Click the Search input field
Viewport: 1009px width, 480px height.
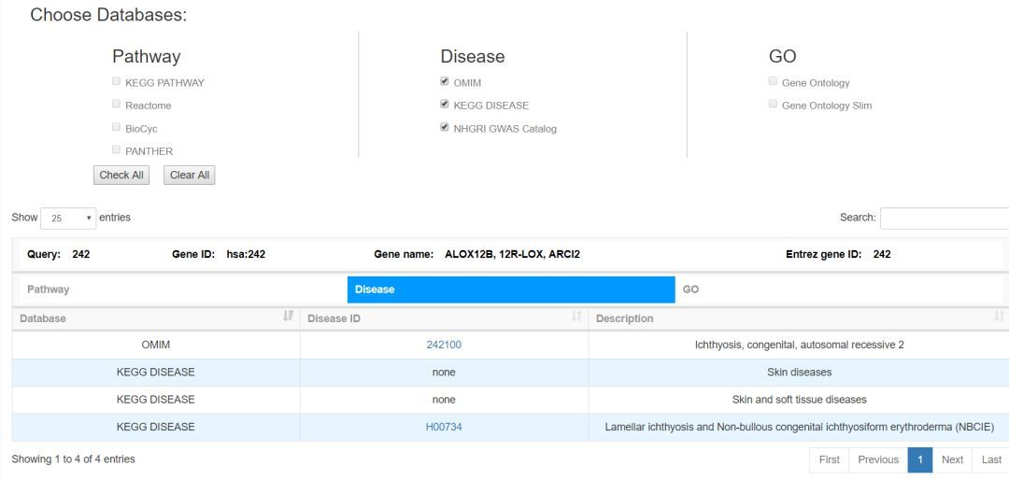pyautogui.click(x=944, y=218)
